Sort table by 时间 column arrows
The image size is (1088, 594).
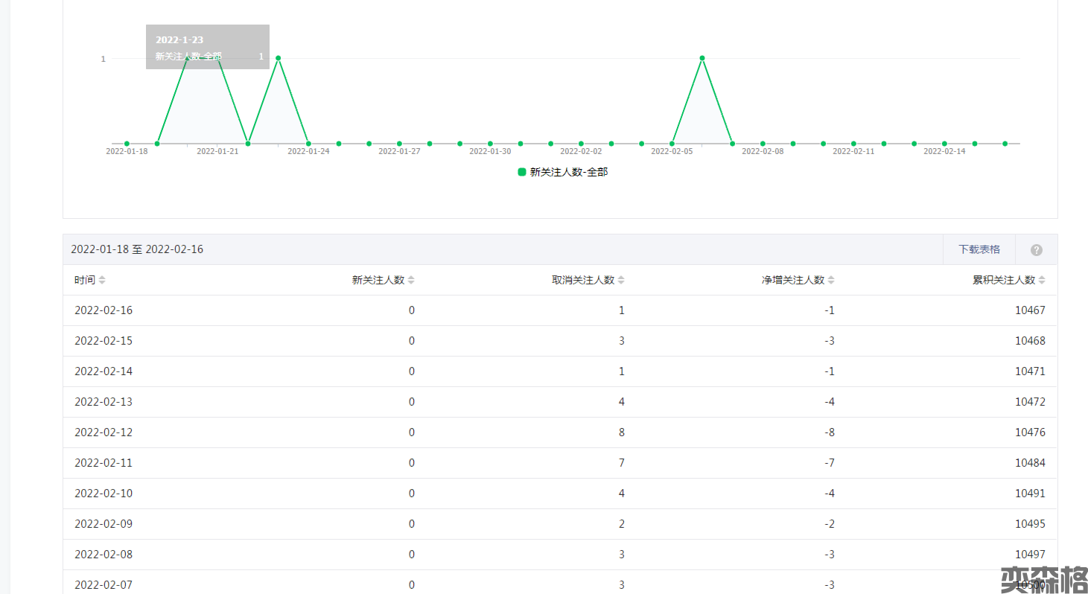coord(102,281)
